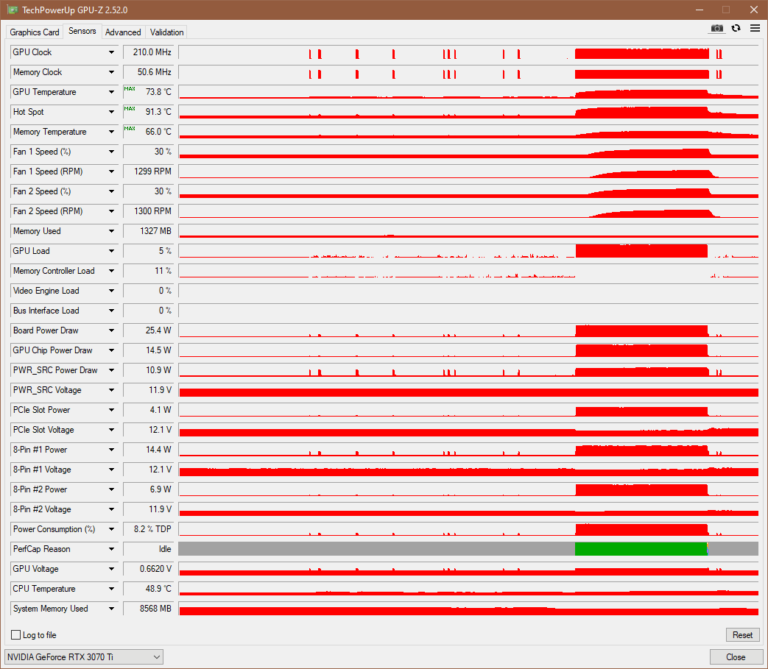Open GPU Temperature sensor dropdown arrow
The height and width of the screenshot is (669, 768).
pyautogui.click(x=112, y=92)
